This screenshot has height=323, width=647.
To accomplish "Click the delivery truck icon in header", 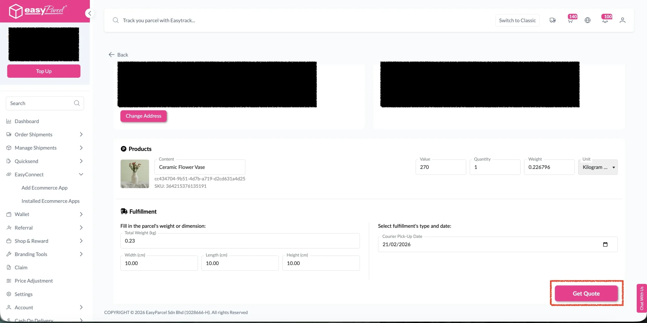I will (x=552, y=20).
